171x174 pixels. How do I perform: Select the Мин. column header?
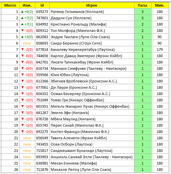click(160, 5)
